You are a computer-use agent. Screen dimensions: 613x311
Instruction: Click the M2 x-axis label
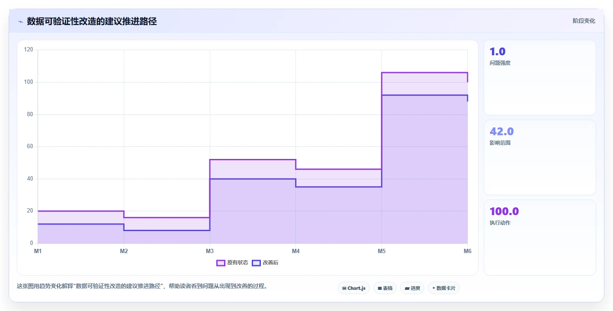(124, 251)
